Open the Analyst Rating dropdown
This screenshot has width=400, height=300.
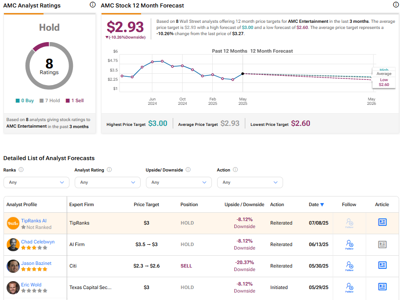pos(108,182)
